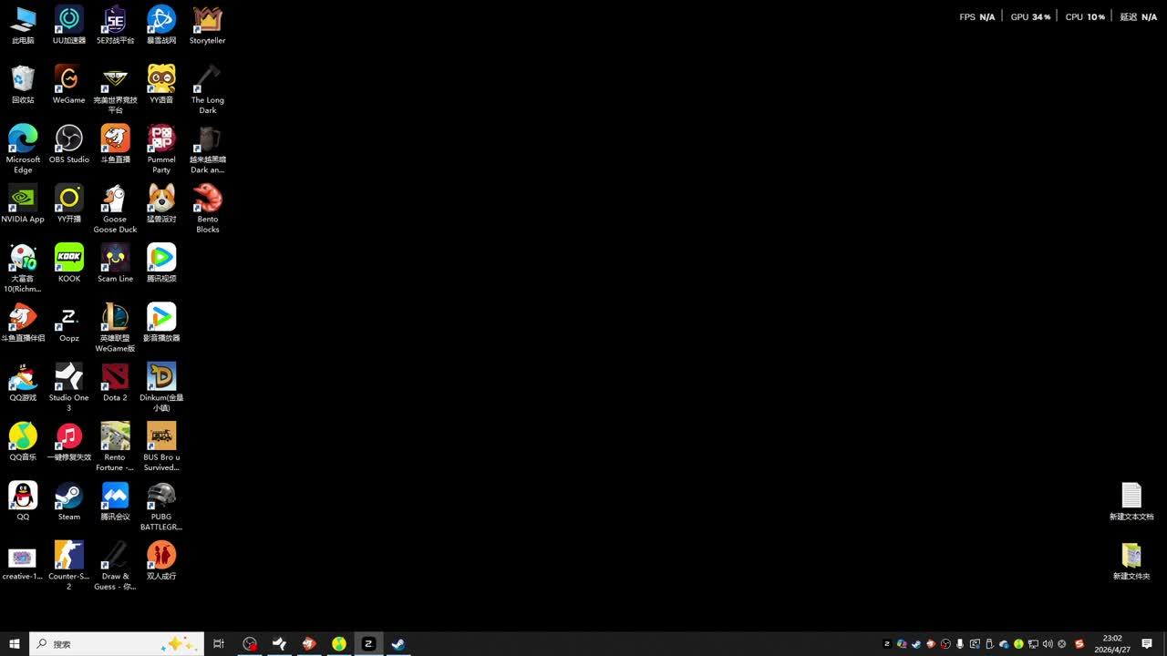This screenshot has width=1167, height=656.
Task: Open The Long Dark game shortcut
Action: click(x=208, y=80)
